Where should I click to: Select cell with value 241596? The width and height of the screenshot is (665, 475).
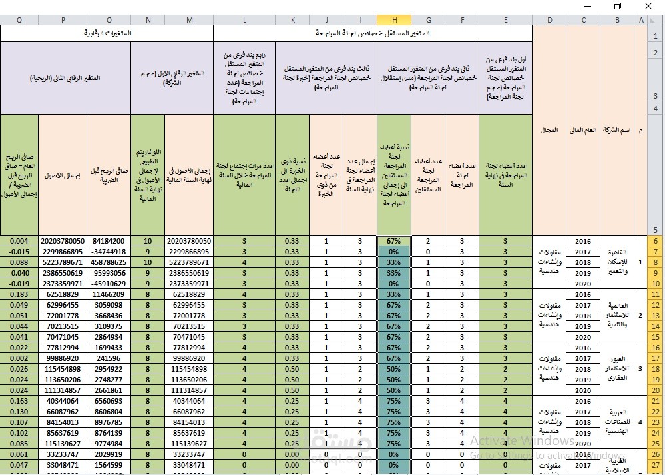[x=109, y=358]
